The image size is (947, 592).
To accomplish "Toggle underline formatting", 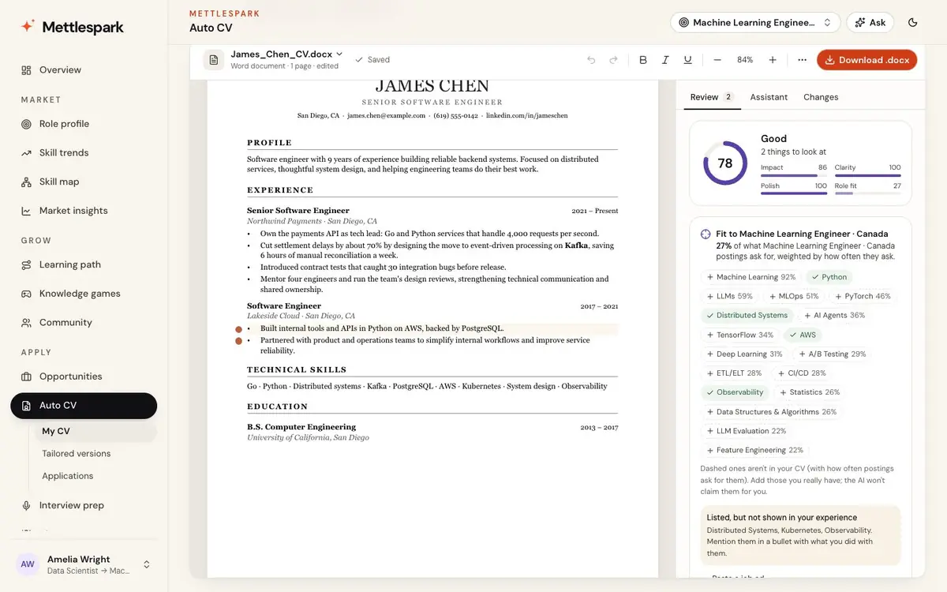I will (x=687, y=60).
